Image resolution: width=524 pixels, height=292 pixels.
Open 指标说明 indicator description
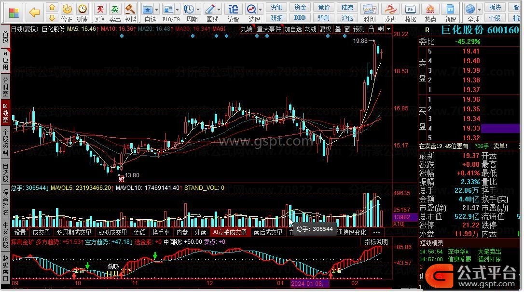pos(376,241)
